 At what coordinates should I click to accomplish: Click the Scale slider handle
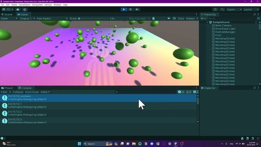pos(79,18)
